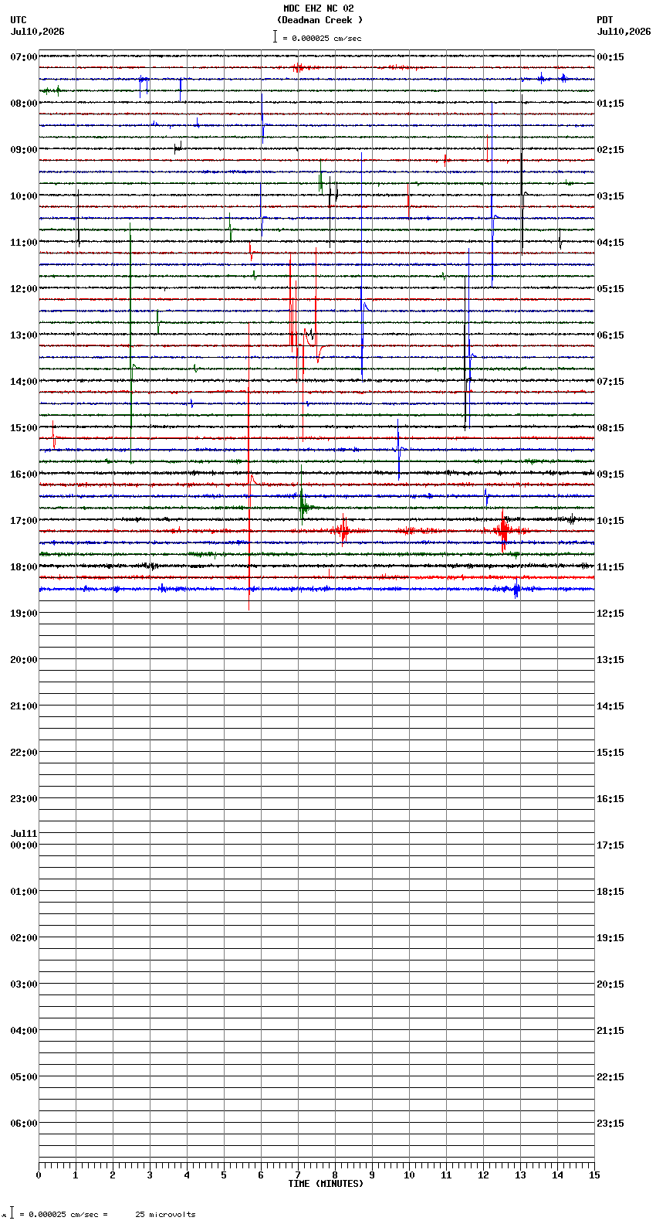Click the UTC time label '10:00'

[24, 196]
